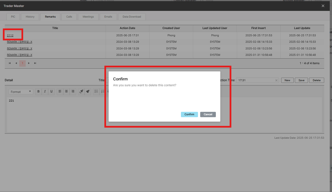Close the Trader Master window
The height and width of the screenshot is (192, 332).
click(x=323, y=6)
